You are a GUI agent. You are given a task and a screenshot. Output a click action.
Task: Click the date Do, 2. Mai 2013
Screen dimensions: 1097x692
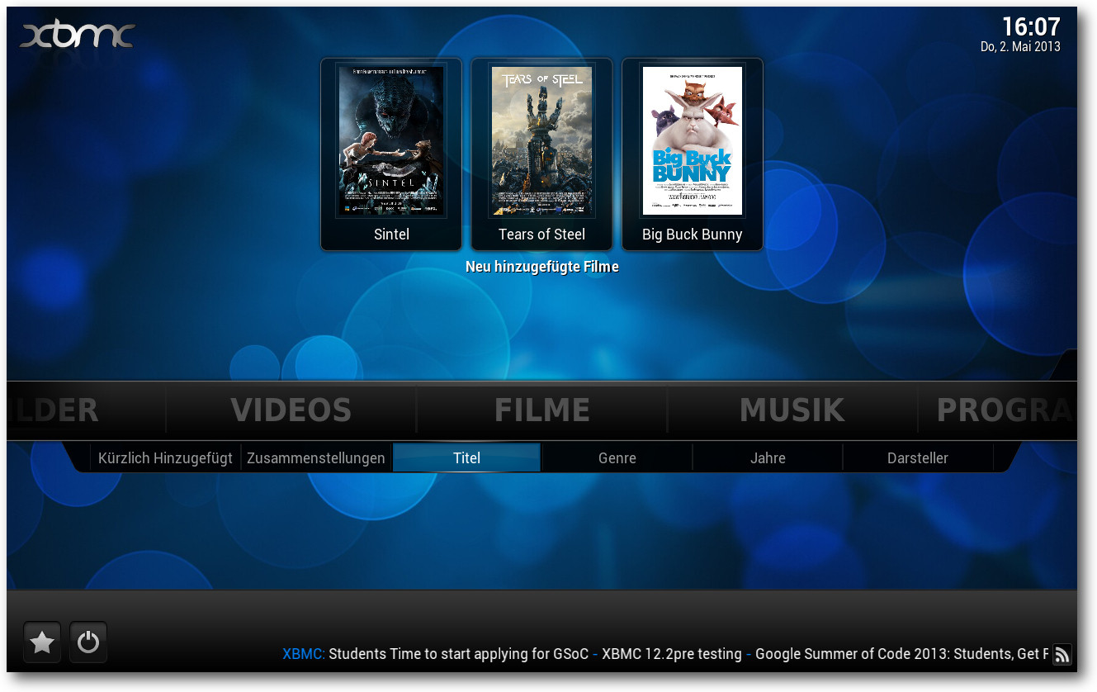click(x=1020, y=47)
